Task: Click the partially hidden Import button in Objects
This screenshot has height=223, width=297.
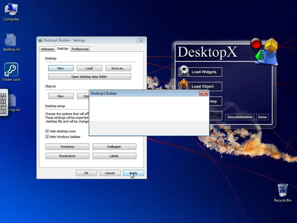Action: coord(83,96)
